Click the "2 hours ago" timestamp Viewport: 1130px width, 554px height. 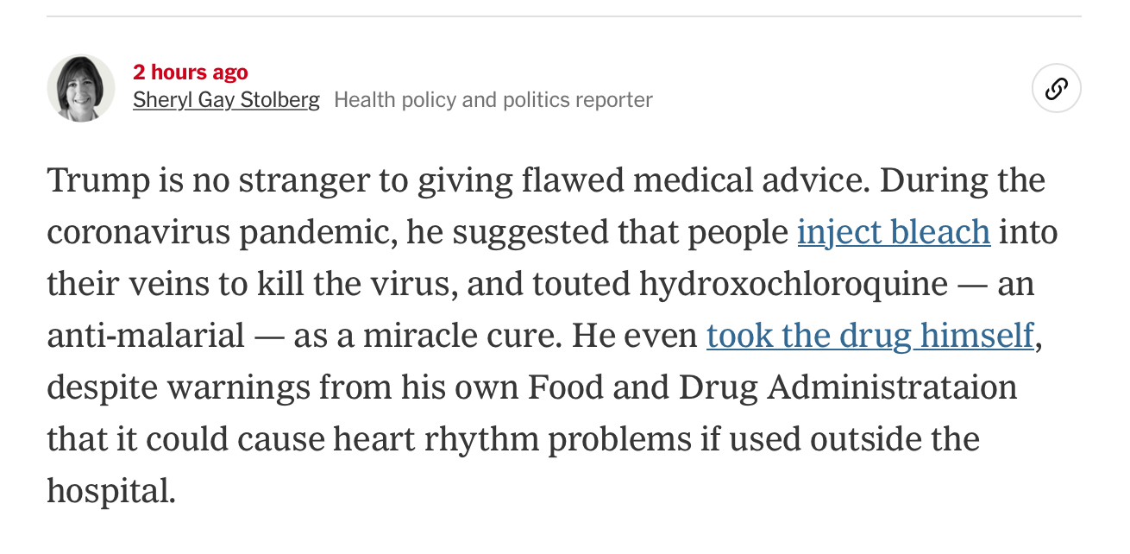click(191, 72)
